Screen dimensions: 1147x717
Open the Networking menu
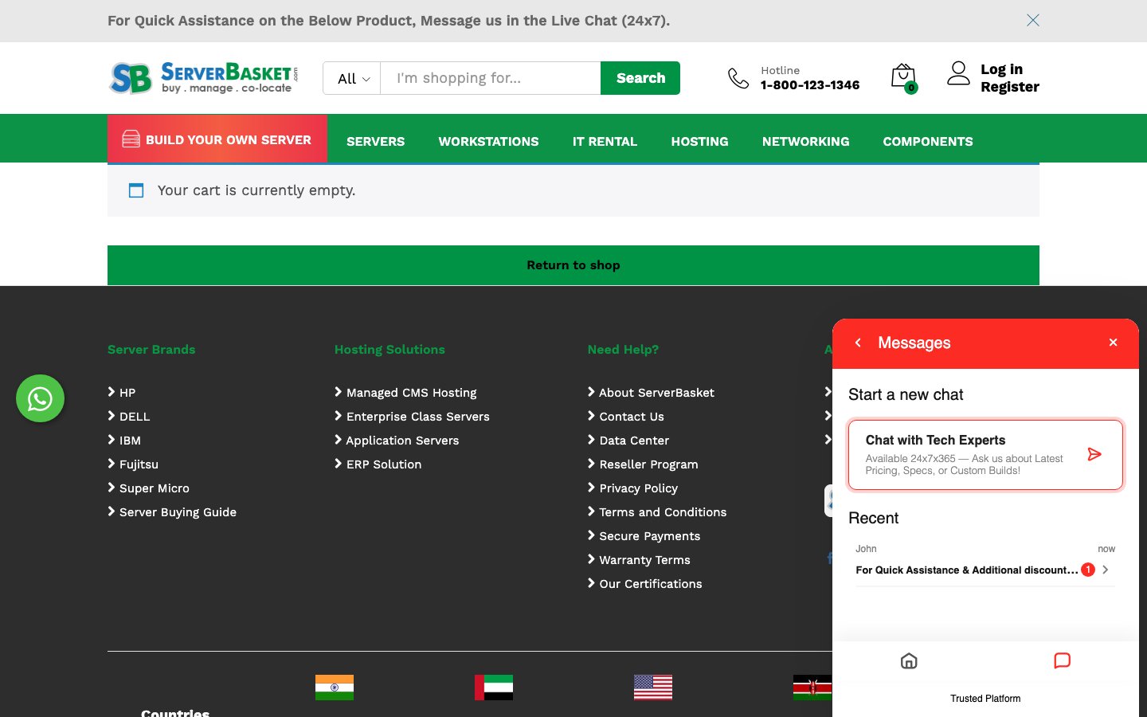pyautogui.click(x=805, y=141)
